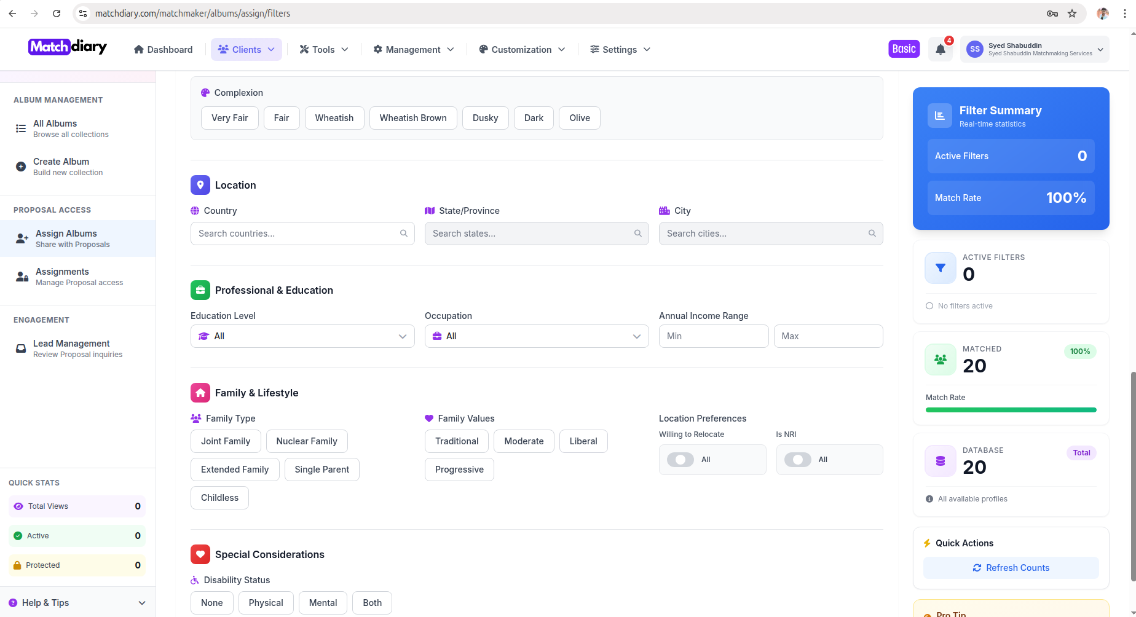Toggle the Is NRI switch
Viewport: 1136px width, 617px height.
coord(797,460)
